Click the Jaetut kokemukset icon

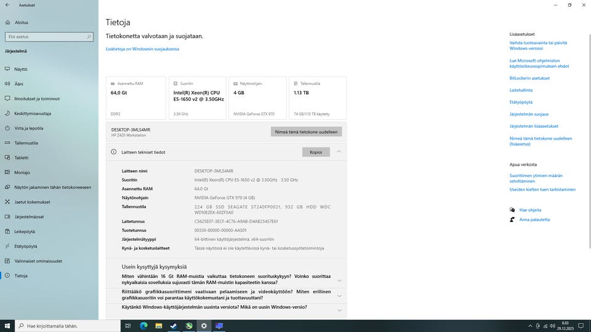click(x=7, y=202)
